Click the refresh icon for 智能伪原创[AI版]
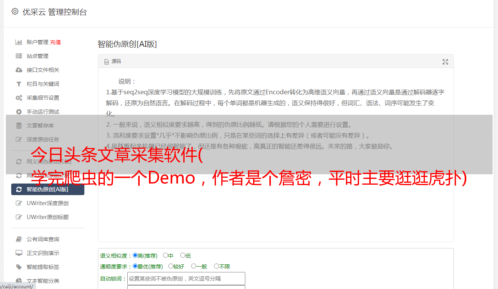 click(19, 189)
